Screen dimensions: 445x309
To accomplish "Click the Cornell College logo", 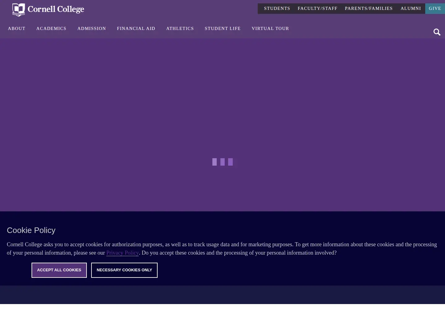I will click(x=48, y=10).
